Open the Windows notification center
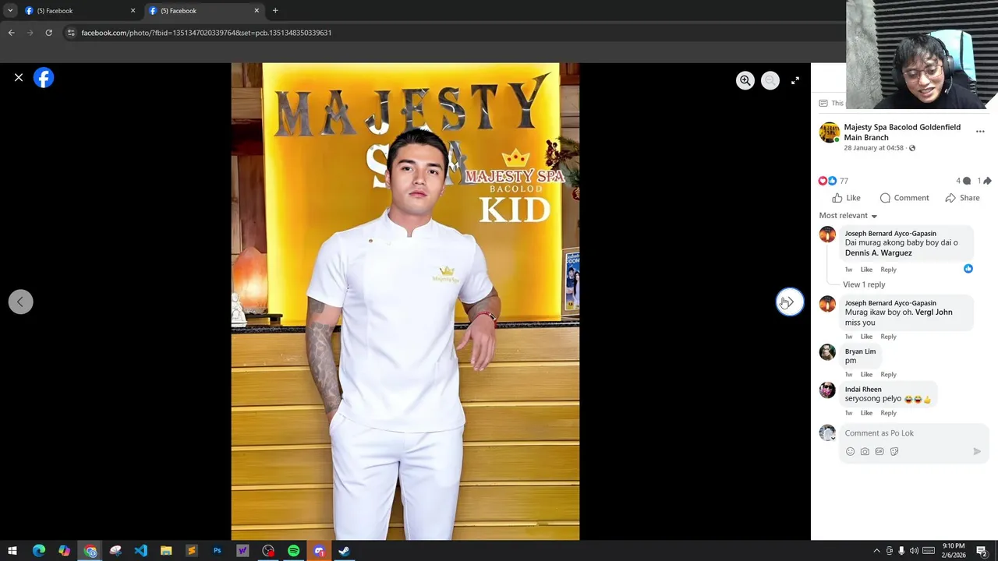This screenshot has height=561, width=998. [x=982, y=551]
